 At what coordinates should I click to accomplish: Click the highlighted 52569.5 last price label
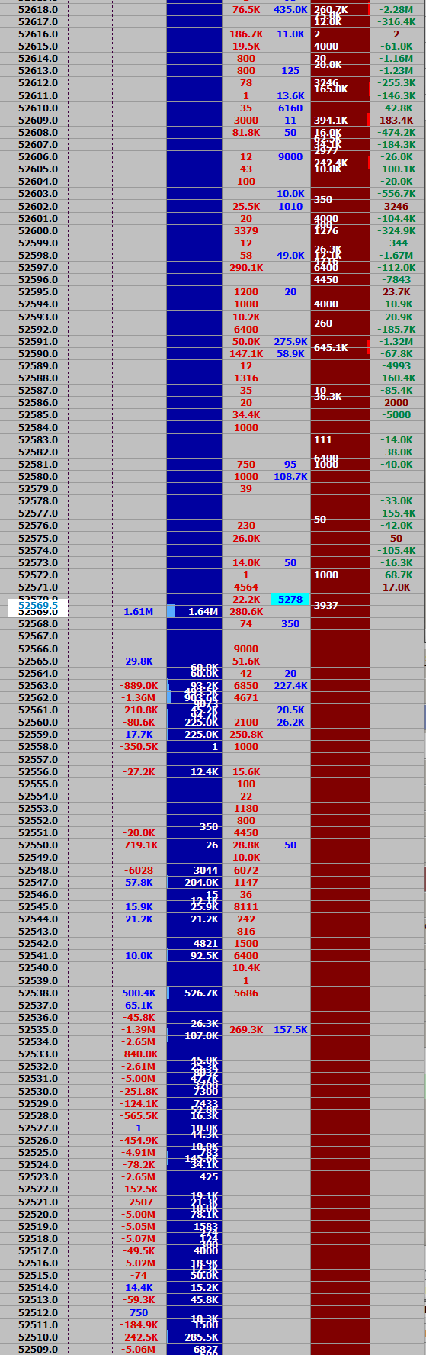pyautogui.click(x=34, y=606)
